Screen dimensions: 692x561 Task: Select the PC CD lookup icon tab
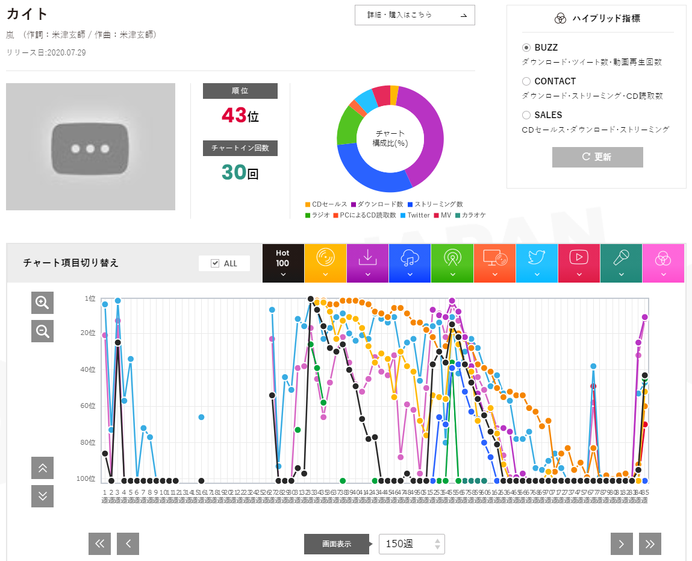click(494, 263)
